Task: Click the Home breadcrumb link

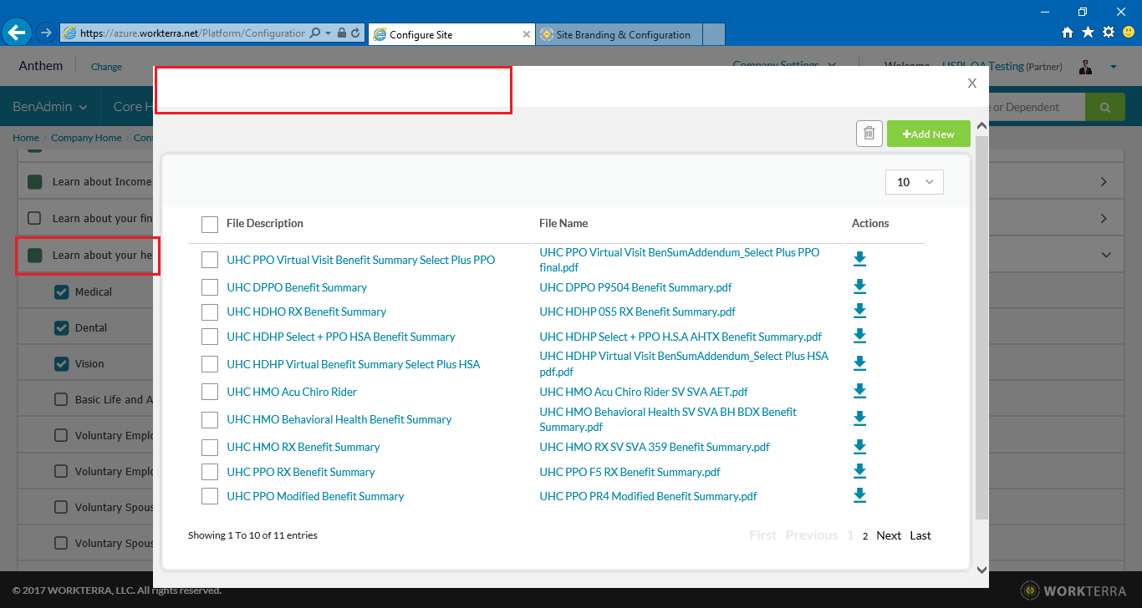Action: point(26,138)
